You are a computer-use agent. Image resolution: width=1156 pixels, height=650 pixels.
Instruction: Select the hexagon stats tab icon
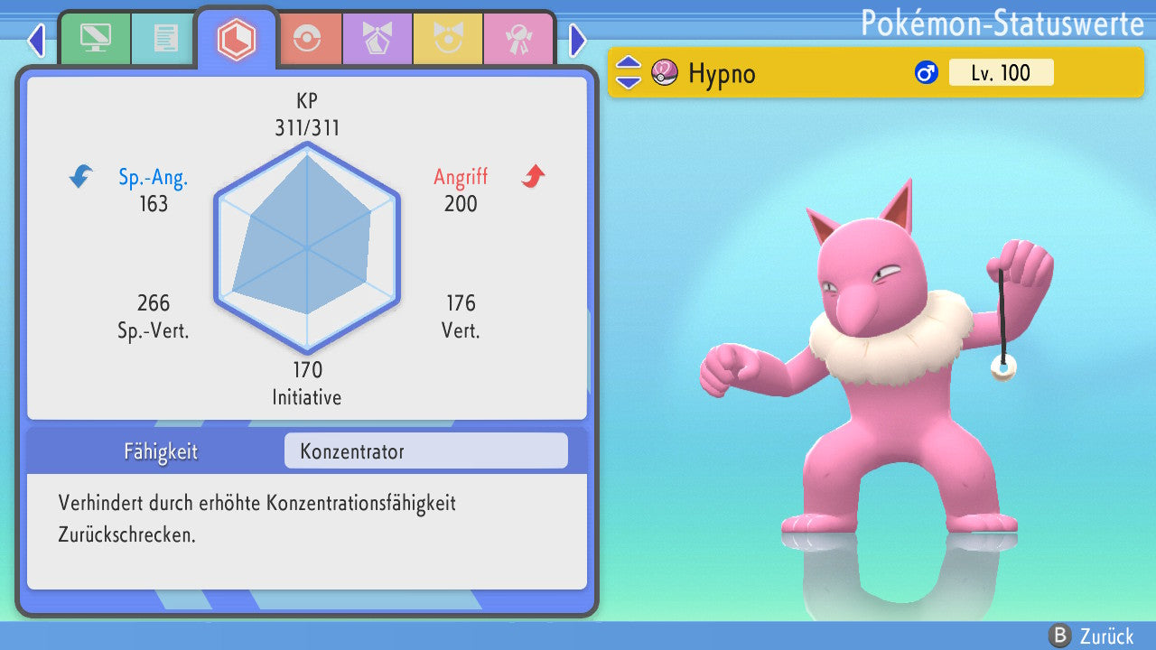pos(237,39)
